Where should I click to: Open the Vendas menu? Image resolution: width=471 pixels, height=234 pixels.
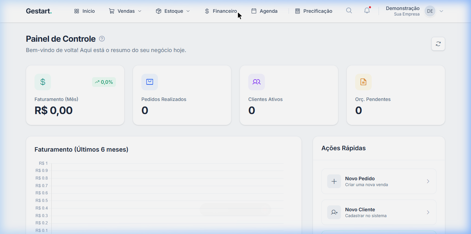pyautogui.click(x=125, y=11)
